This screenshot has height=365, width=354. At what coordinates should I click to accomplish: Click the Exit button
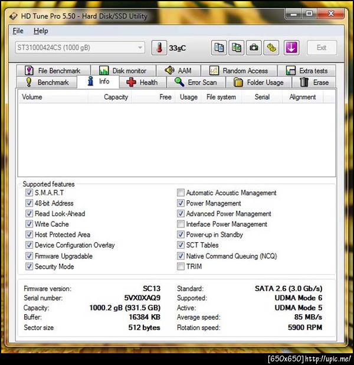coord(322,48)
